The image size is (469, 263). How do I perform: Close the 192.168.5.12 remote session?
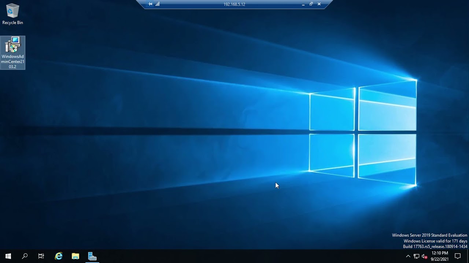tap(319, 4)
